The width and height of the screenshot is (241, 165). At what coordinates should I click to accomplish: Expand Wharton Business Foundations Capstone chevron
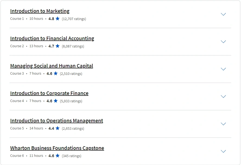click(x=223, y=151)
